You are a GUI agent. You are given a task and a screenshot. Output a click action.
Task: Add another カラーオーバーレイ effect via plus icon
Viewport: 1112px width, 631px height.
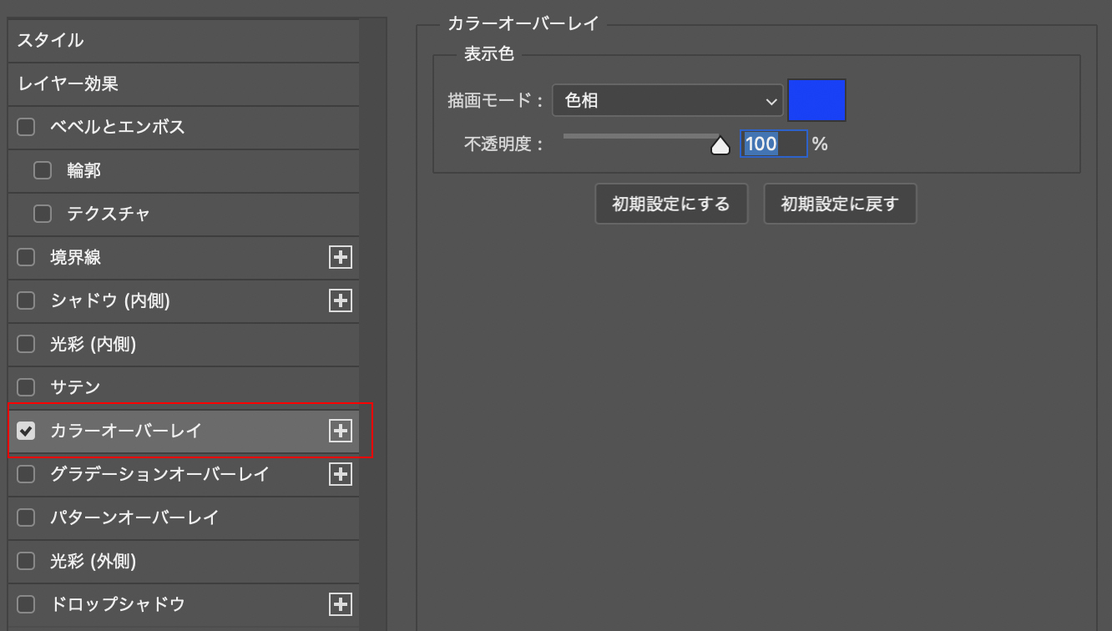pyautogui.click(x=340, y=431)
